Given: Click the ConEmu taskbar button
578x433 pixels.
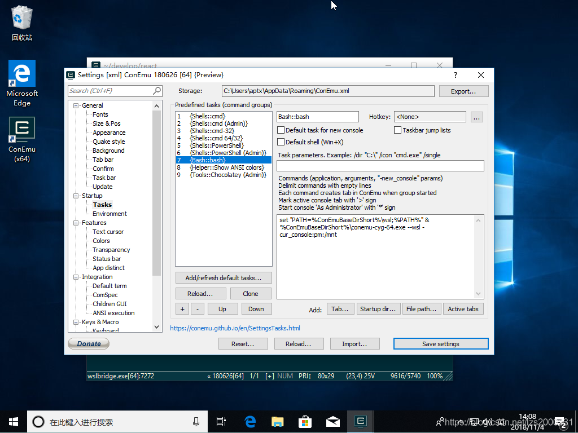Looking at the screenshot, I should (360, 422).
